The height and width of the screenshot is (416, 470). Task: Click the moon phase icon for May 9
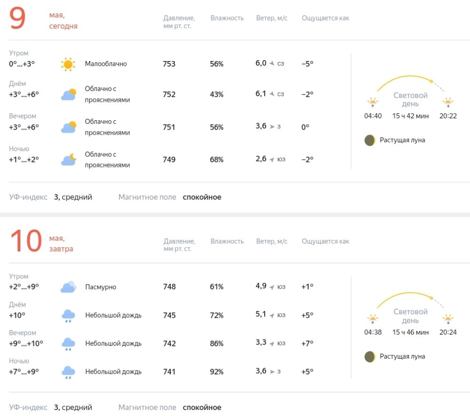[x=370, y=140]
